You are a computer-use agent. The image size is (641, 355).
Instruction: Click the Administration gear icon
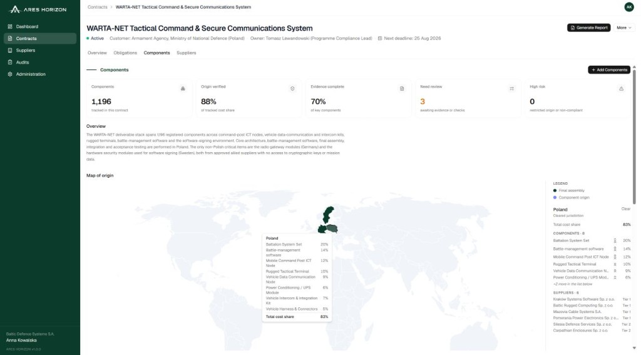click(x=10, y=74)
